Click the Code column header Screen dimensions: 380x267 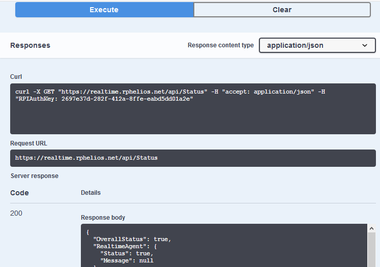19,193
